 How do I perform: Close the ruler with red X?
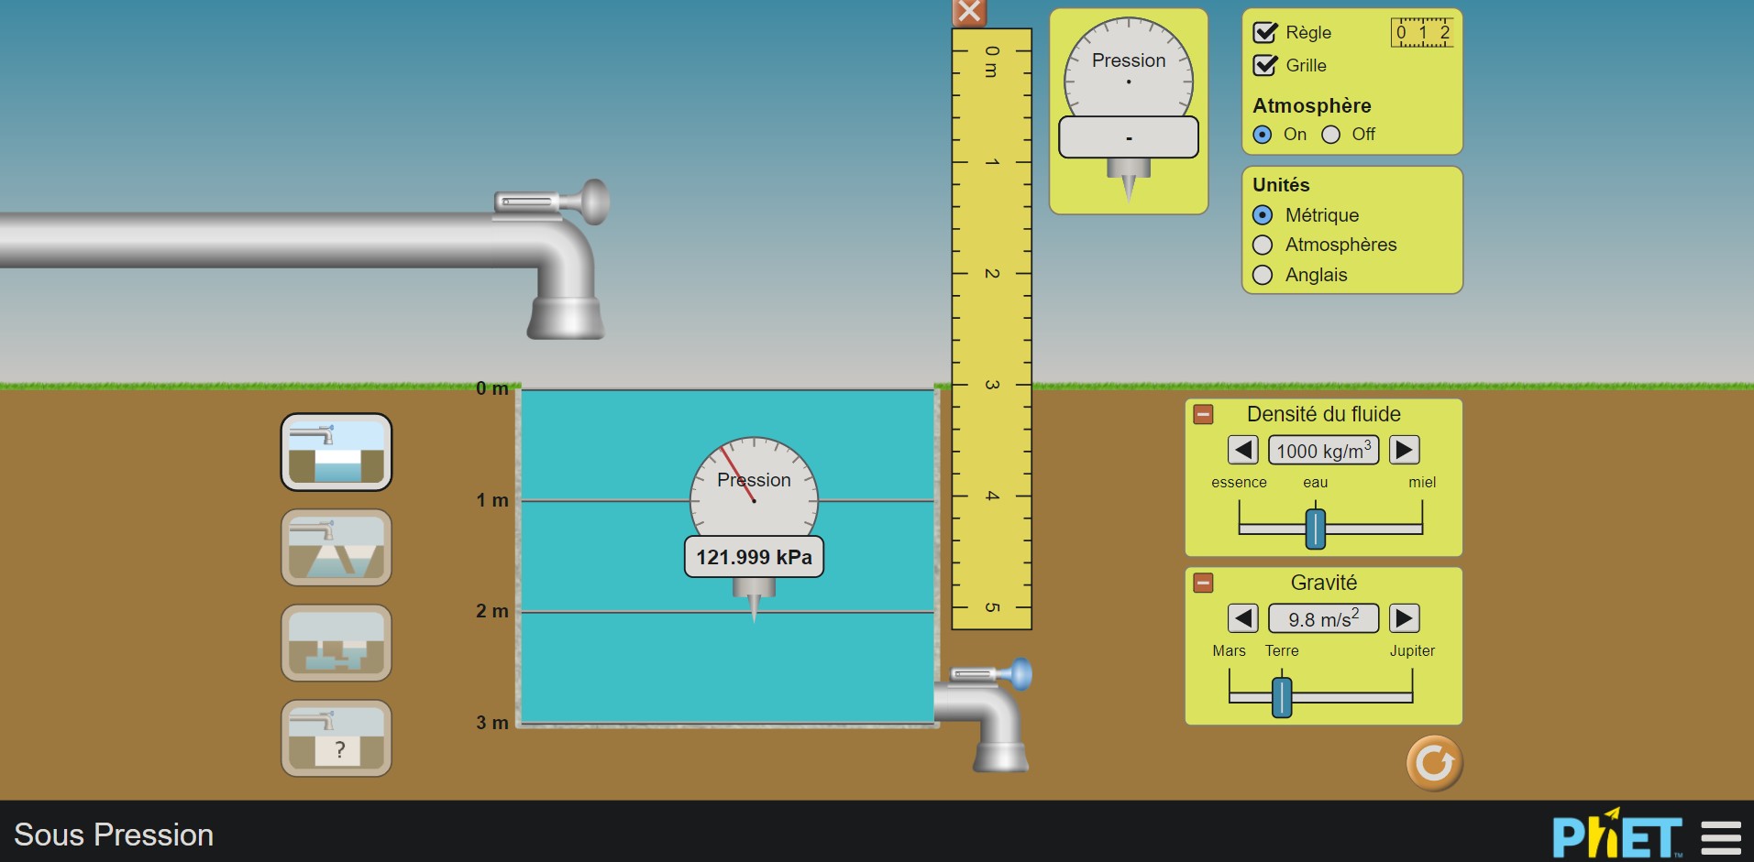pyautogui.click(x=969, y=12)
